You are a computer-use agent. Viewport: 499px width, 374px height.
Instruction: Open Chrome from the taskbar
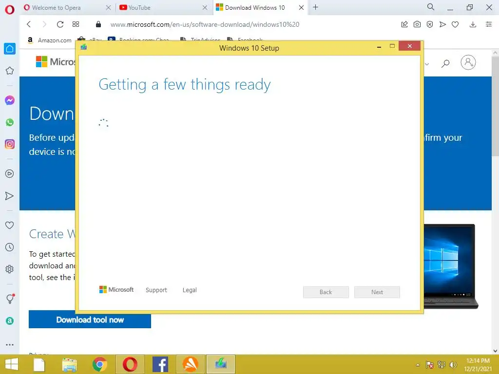[99, 364]
